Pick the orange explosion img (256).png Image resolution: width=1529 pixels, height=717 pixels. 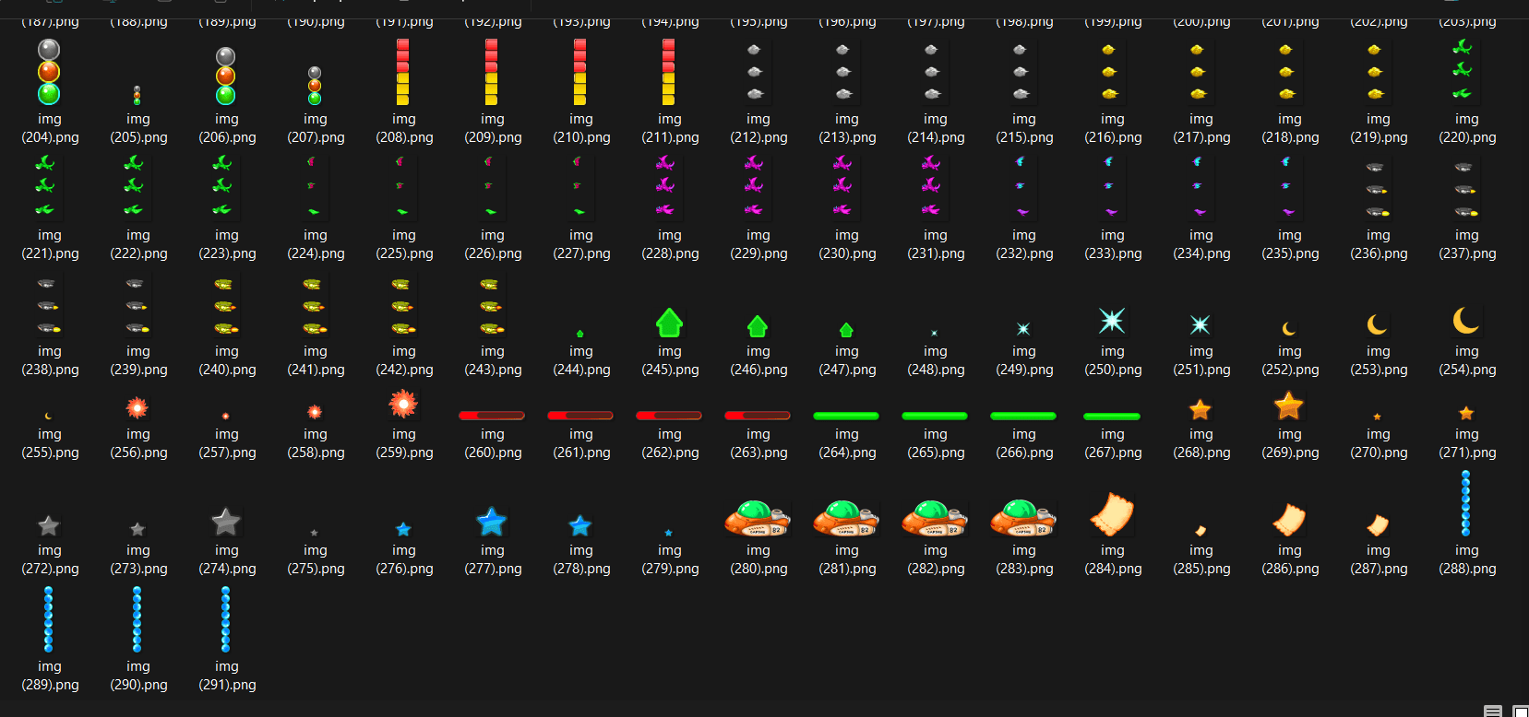click(137, 407)
